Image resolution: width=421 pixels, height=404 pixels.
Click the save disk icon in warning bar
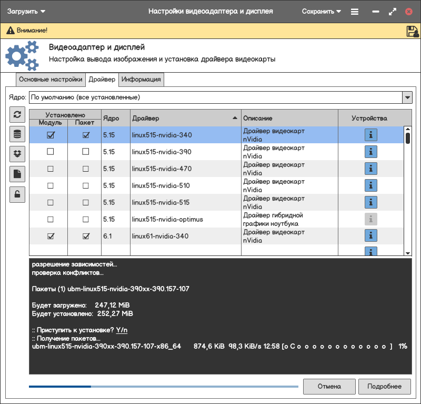click(x=412, y=31)
